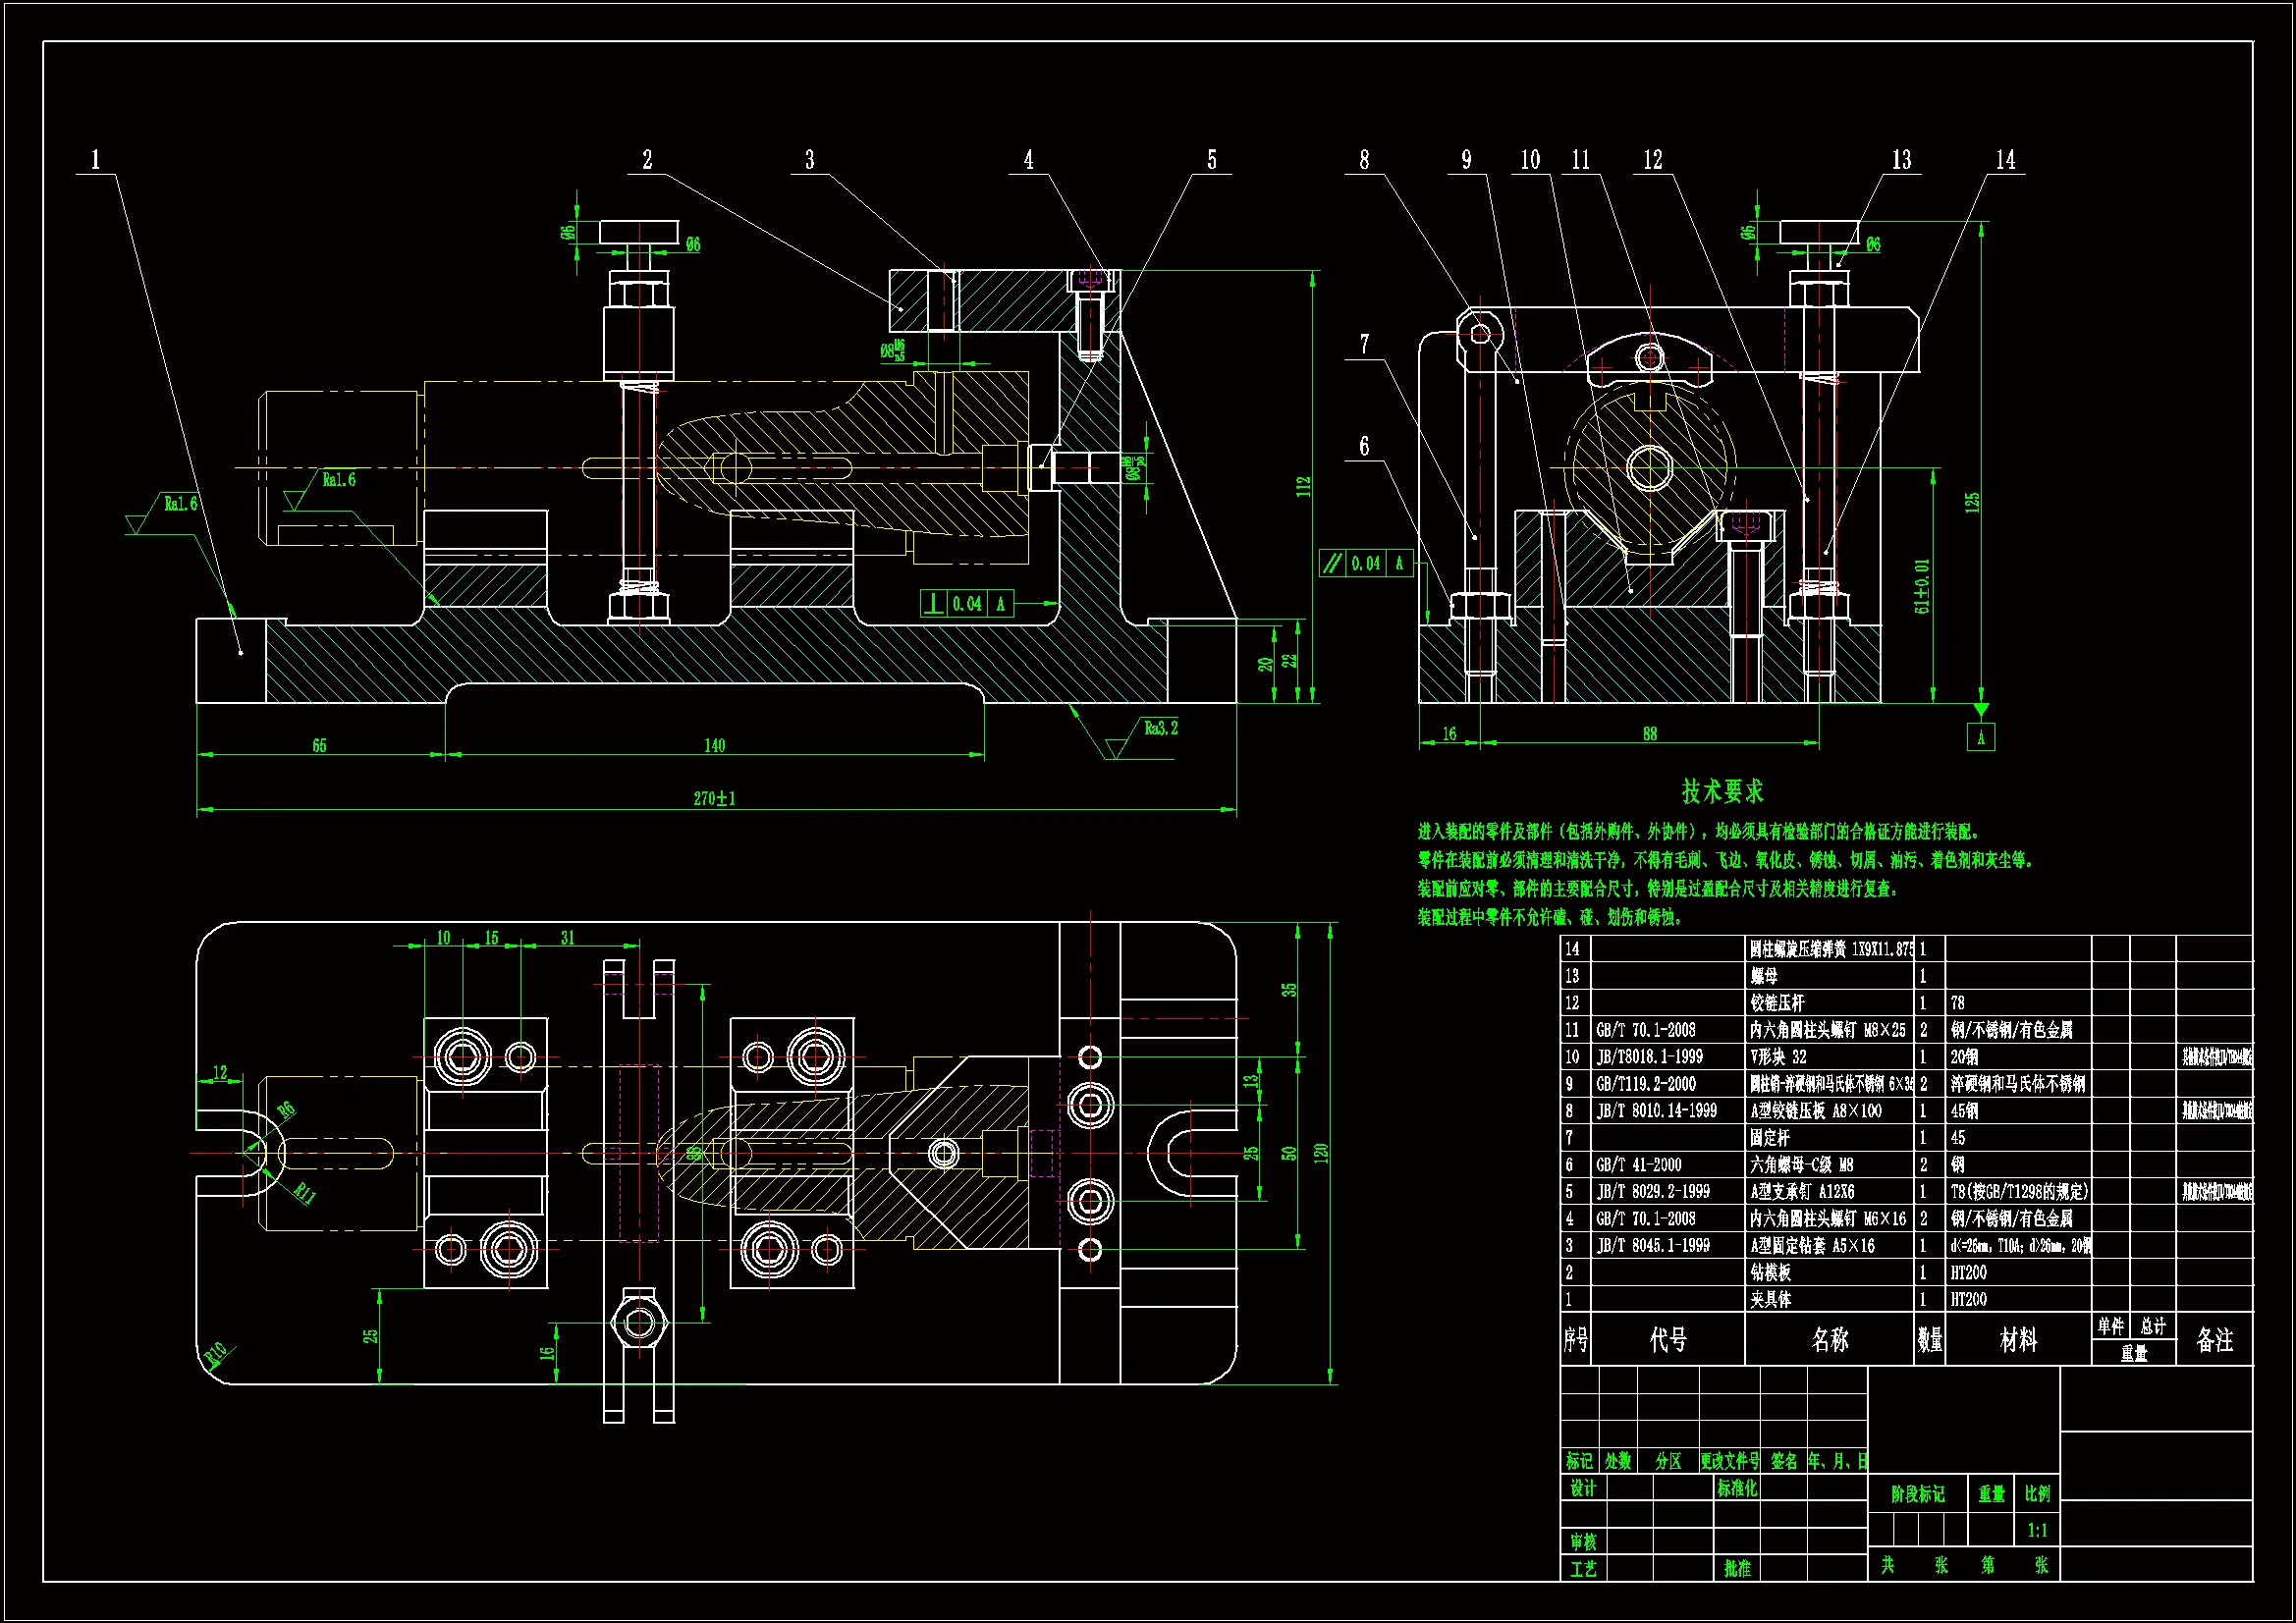
Task: Click the 夹具体 name cell in row 1
Action: point(1771,1300)
